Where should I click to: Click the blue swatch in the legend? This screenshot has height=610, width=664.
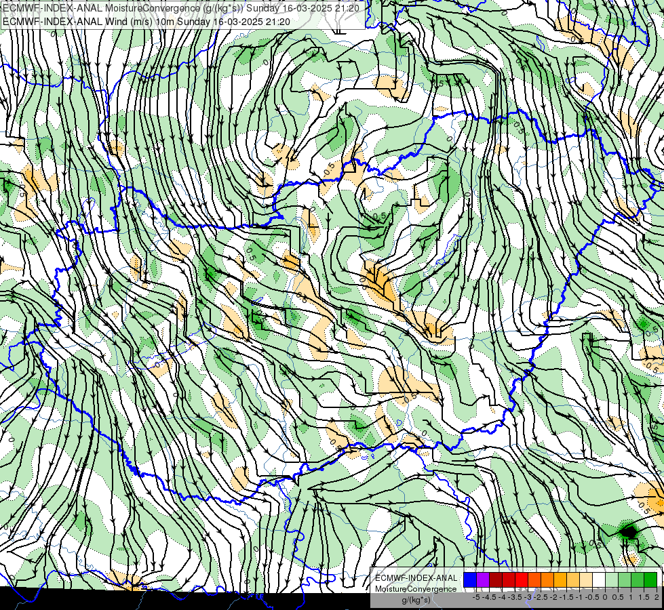click(470, 579)
